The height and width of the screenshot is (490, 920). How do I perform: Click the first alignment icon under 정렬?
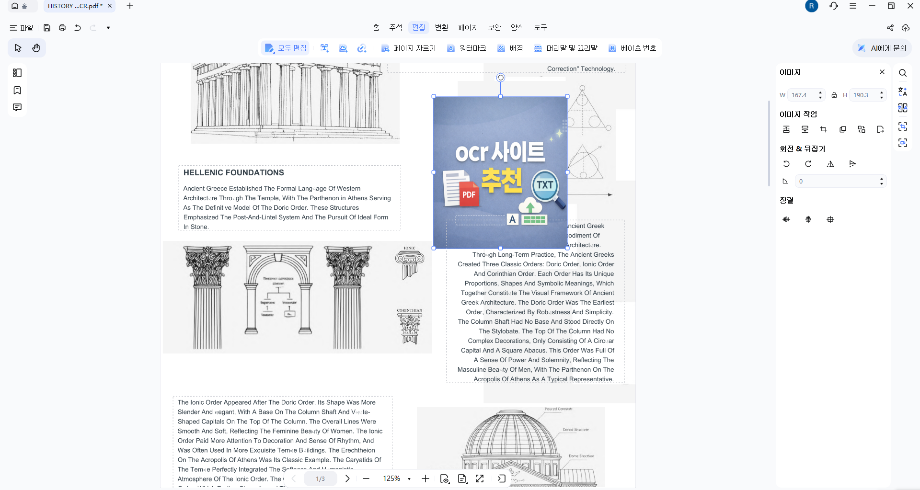pyautogui.click(x=786, y=219)
